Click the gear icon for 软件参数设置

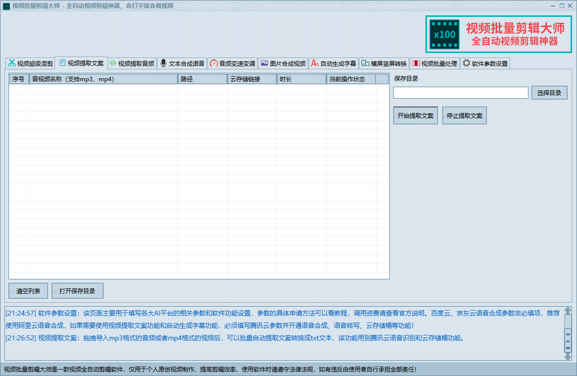(466, 63)
